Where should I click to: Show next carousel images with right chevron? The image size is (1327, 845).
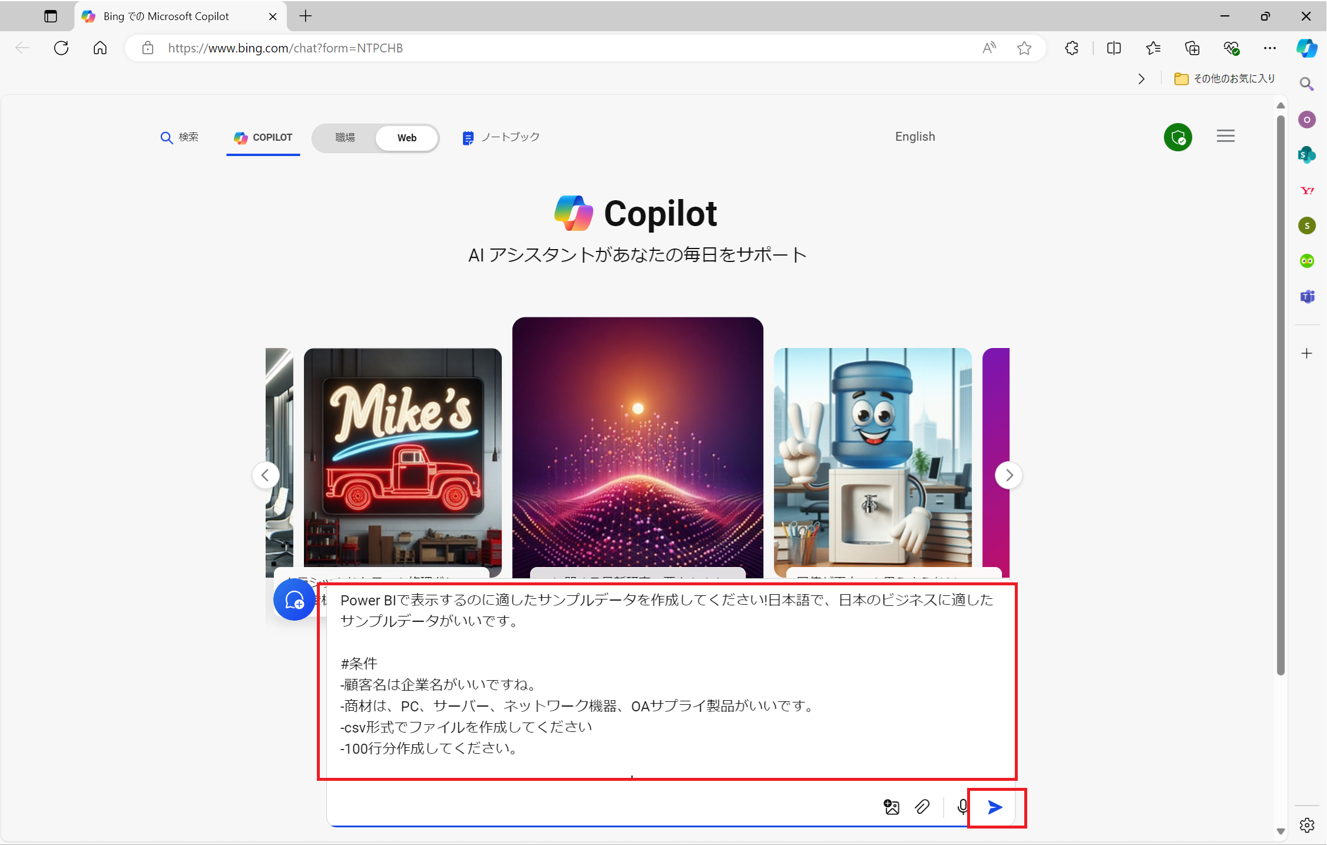[x=1009, y=475]
